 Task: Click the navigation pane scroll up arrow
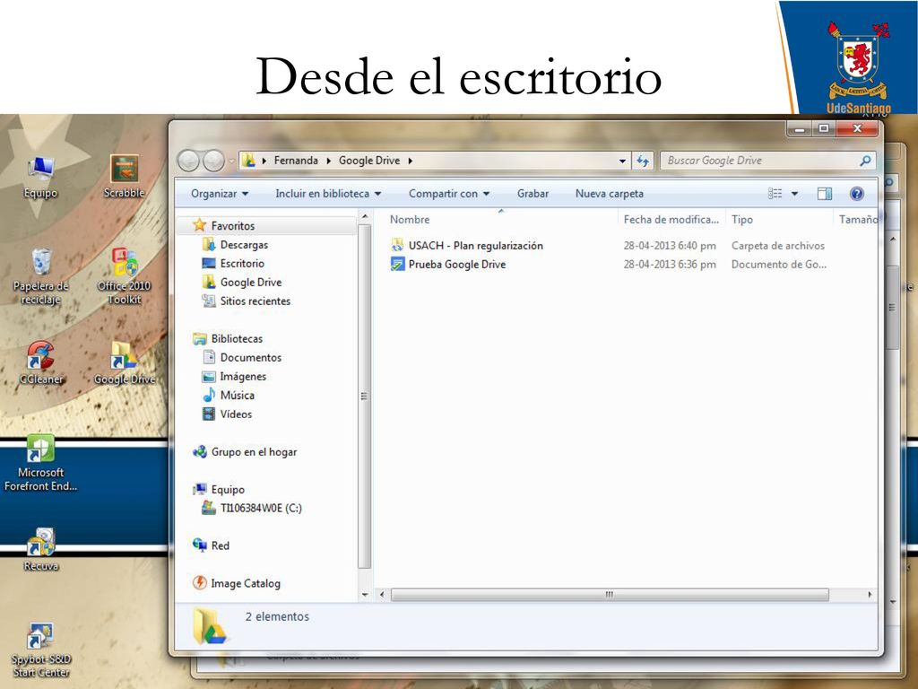point(365,217)
